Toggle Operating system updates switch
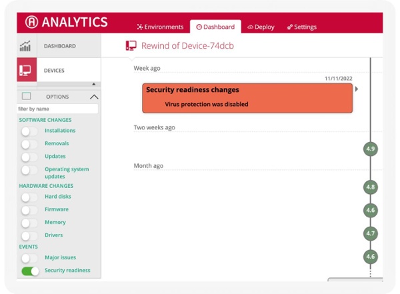Screen dimensions: 400x294 click(x=29, y=170)
